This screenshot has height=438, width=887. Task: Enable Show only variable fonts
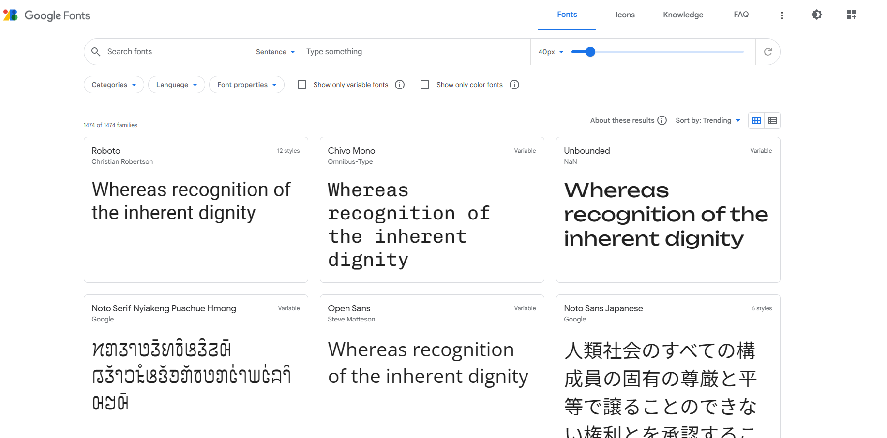point(302,85)
